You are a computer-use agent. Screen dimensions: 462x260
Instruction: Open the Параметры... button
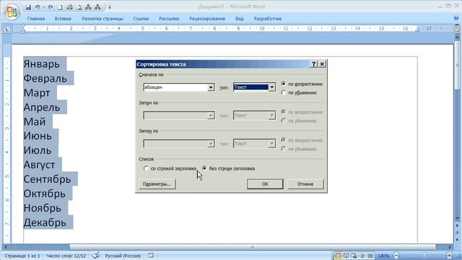157,184
